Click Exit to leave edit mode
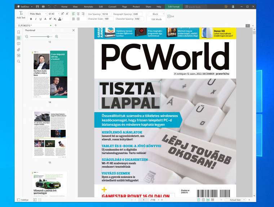 (171, 16)
